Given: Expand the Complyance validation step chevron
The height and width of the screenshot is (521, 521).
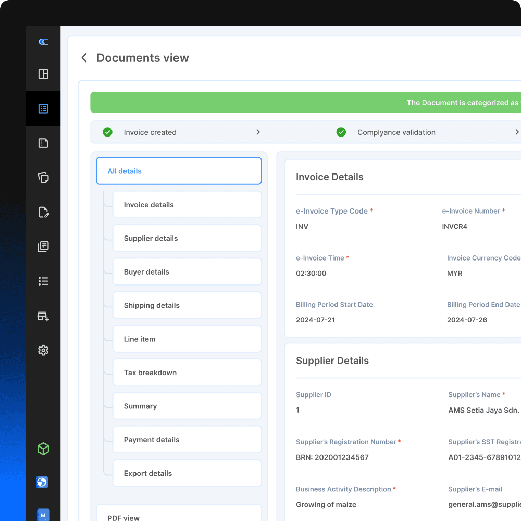Looking at the screenshot, I should (517, 132).
